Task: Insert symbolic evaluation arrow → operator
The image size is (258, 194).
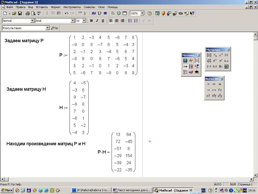Action: (x=208, y=90)
